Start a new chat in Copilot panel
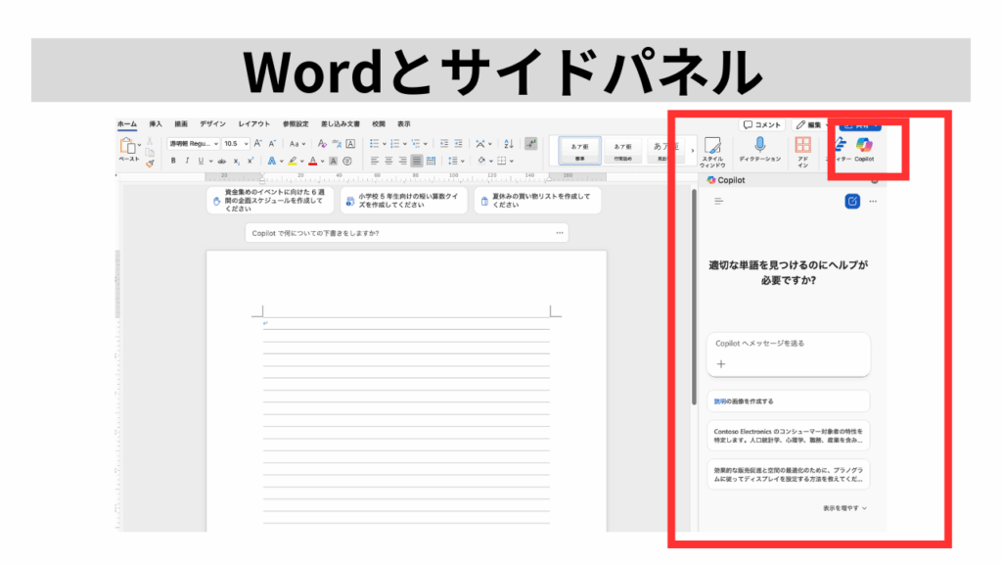This screenshot has height=564, width=1002. click(851, 201)
